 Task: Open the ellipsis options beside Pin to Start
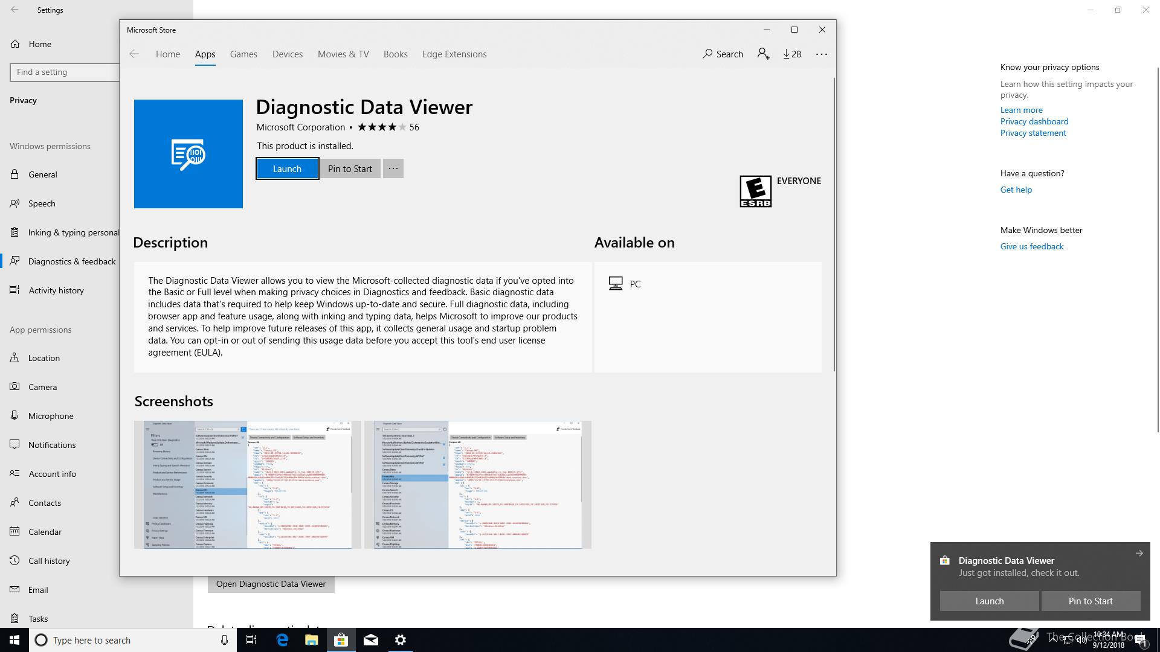(393, 168)
